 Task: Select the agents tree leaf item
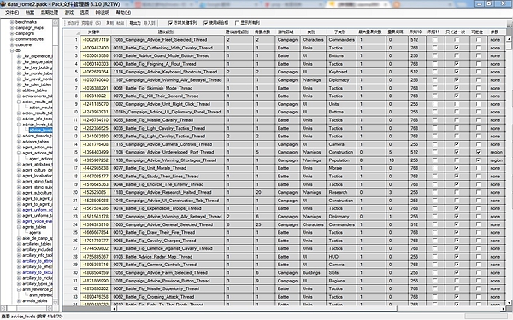[35, 232]
